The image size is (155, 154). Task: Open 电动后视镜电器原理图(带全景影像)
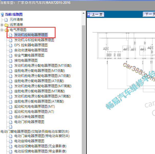40,151
